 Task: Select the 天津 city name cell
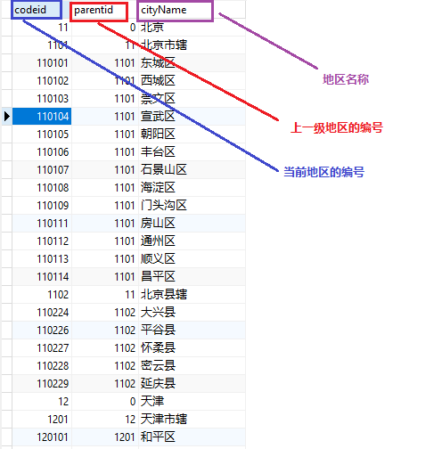(192, 401)
